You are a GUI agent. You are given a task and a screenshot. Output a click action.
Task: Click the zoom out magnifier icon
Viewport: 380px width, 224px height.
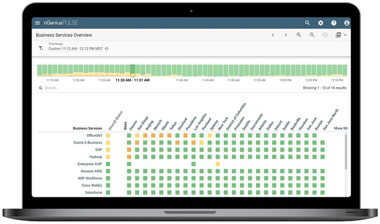click(312, 35)
